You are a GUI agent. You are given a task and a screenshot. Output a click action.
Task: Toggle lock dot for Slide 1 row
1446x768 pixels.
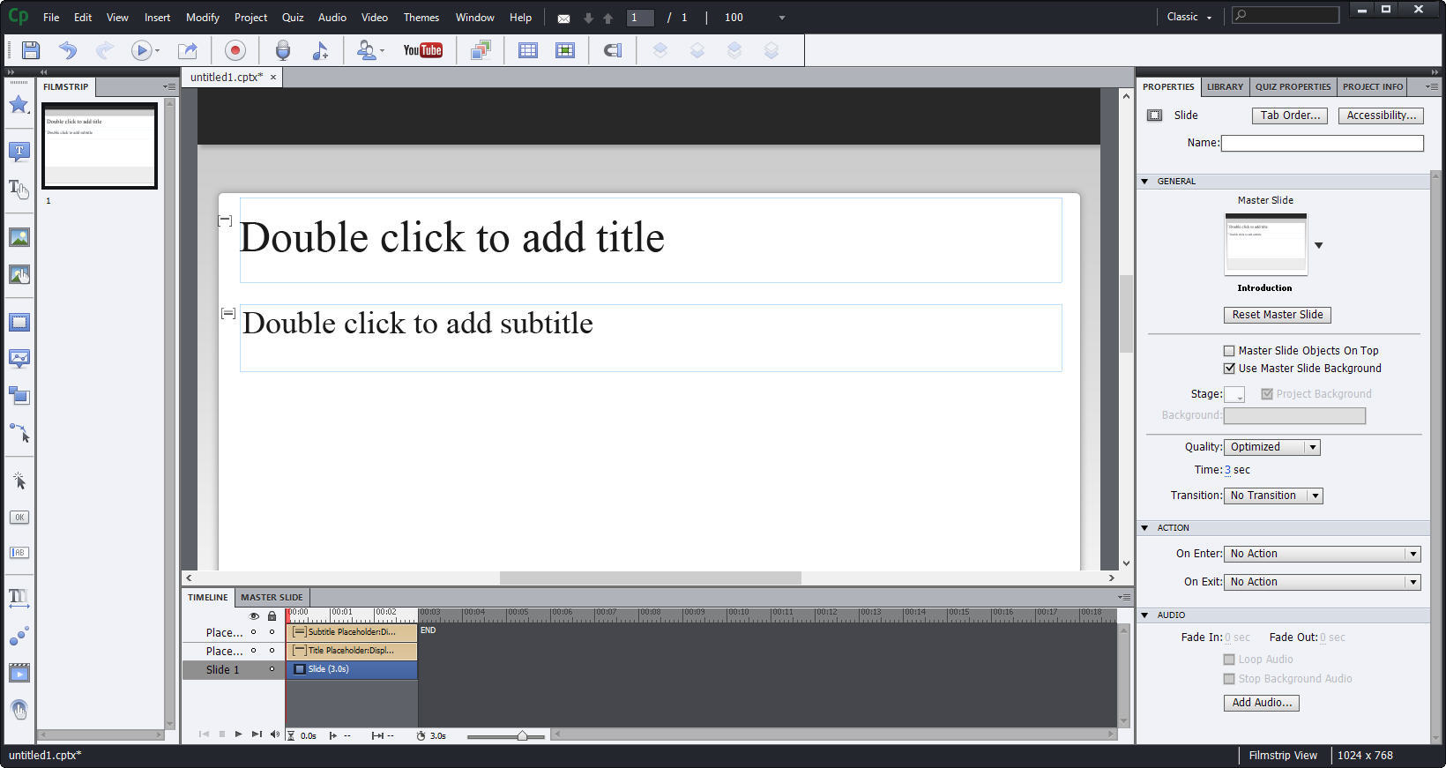(272, 669)
